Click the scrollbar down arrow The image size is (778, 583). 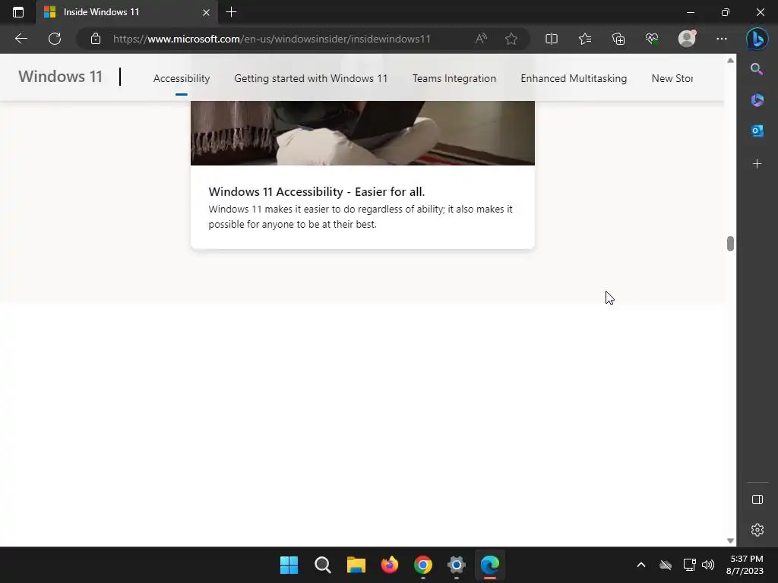730,540
